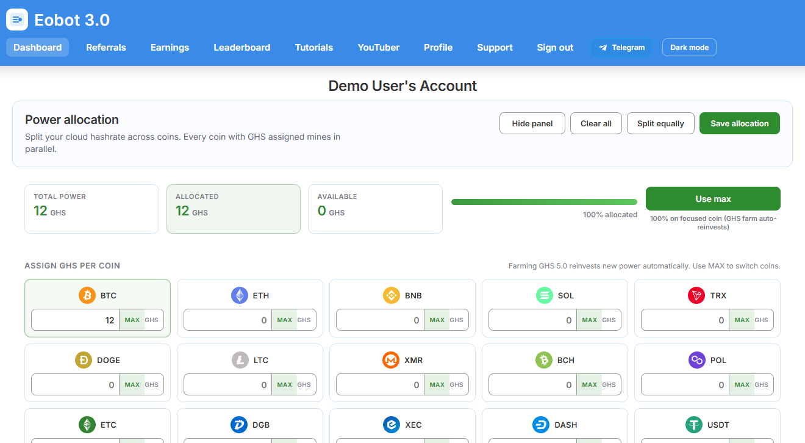The image size is (805, 443).
Task: Hide the power allocation panel
Action: 532,123
